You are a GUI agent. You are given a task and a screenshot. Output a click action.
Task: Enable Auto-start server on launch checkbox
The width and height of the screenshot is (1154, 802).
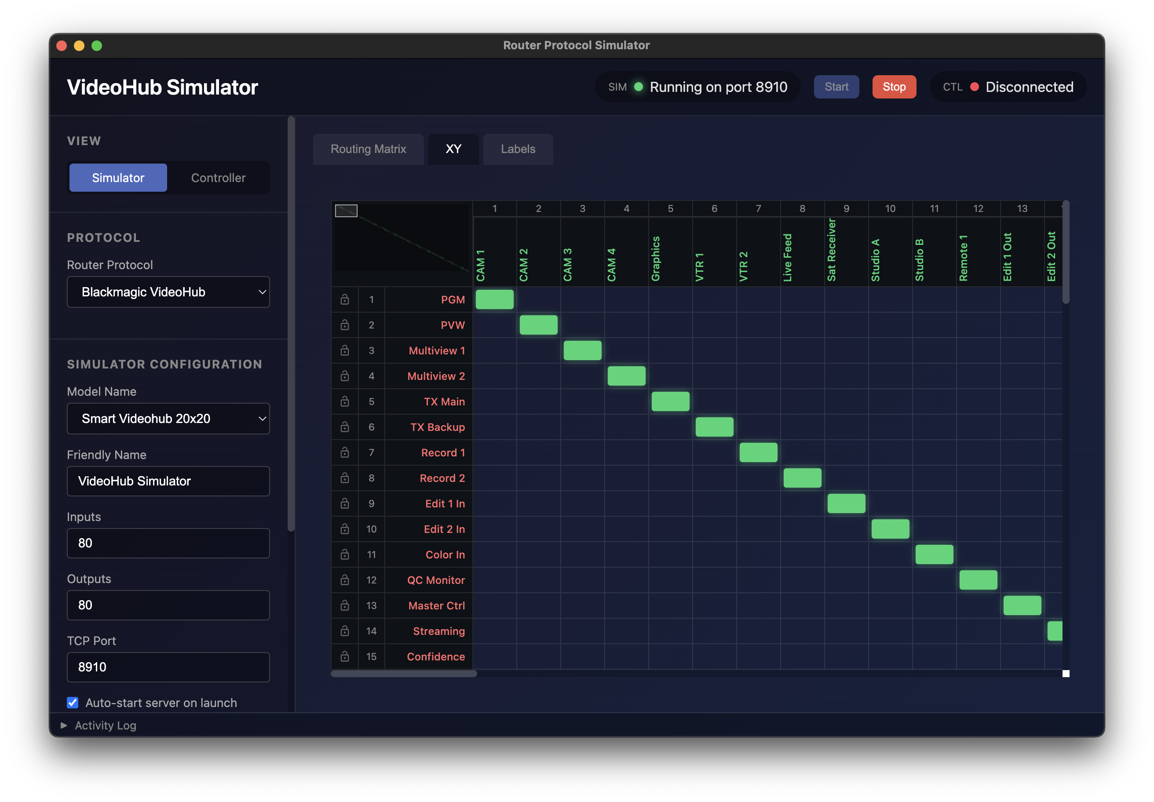[73, 703]
